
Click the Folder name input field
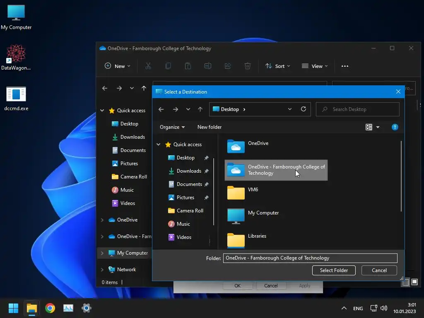(310, 258)
